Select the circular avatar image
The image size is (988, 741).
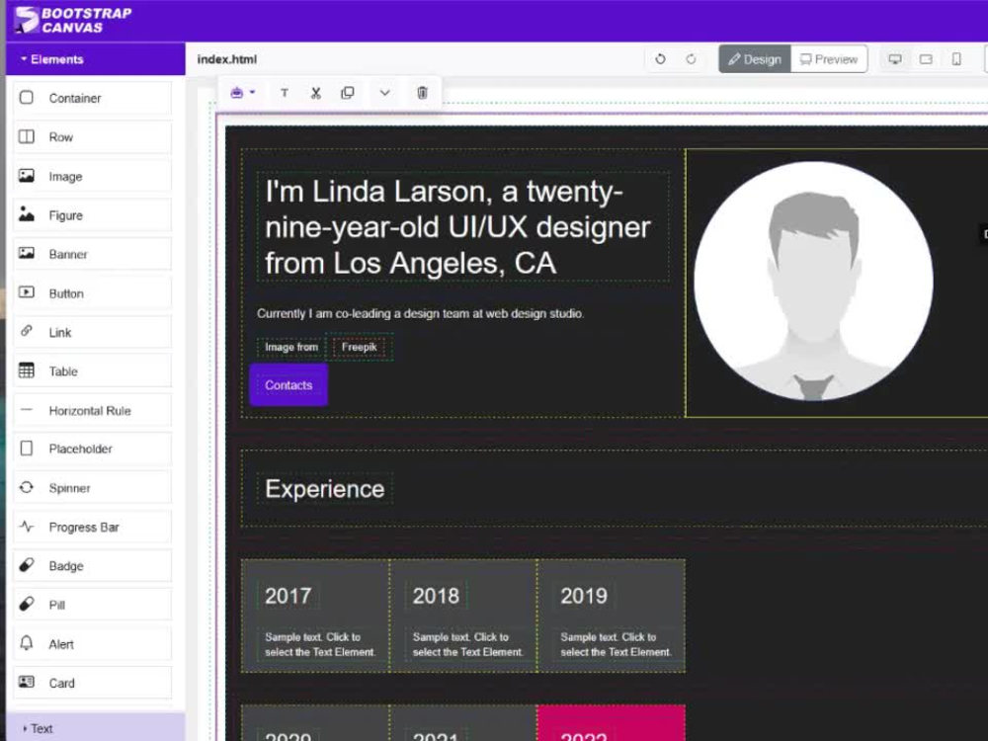pyautogui.click(x=813, y=281)
